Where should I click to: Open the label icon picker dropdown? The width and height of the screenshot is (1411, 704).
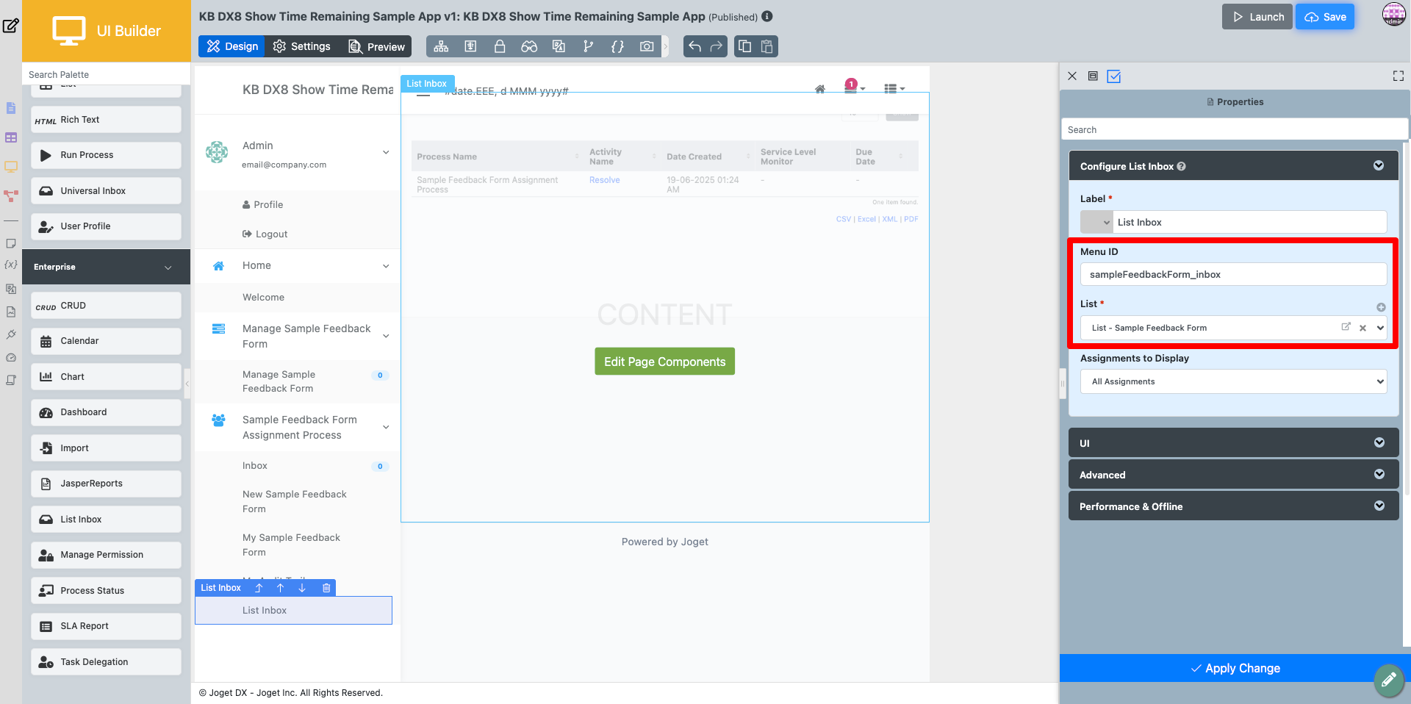pyautogui.click(x=1096, y=222)
